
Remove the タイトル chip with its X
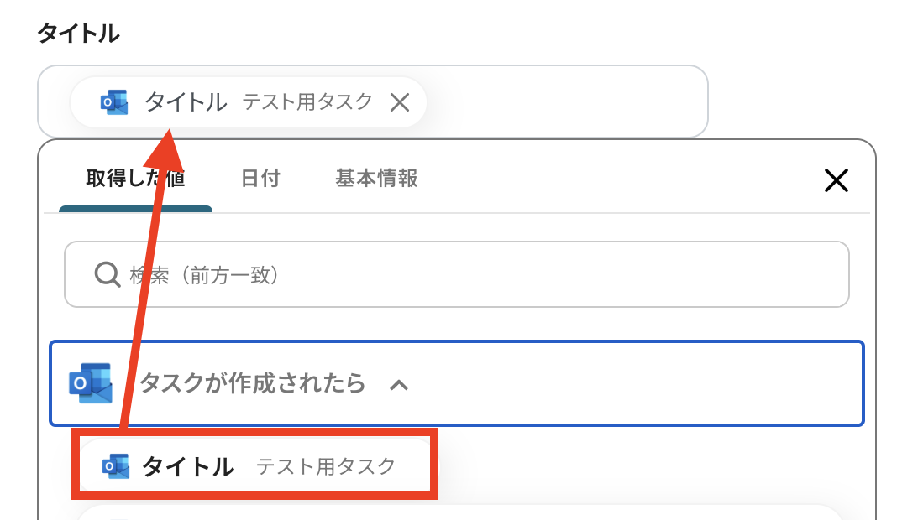click(400, 102)
